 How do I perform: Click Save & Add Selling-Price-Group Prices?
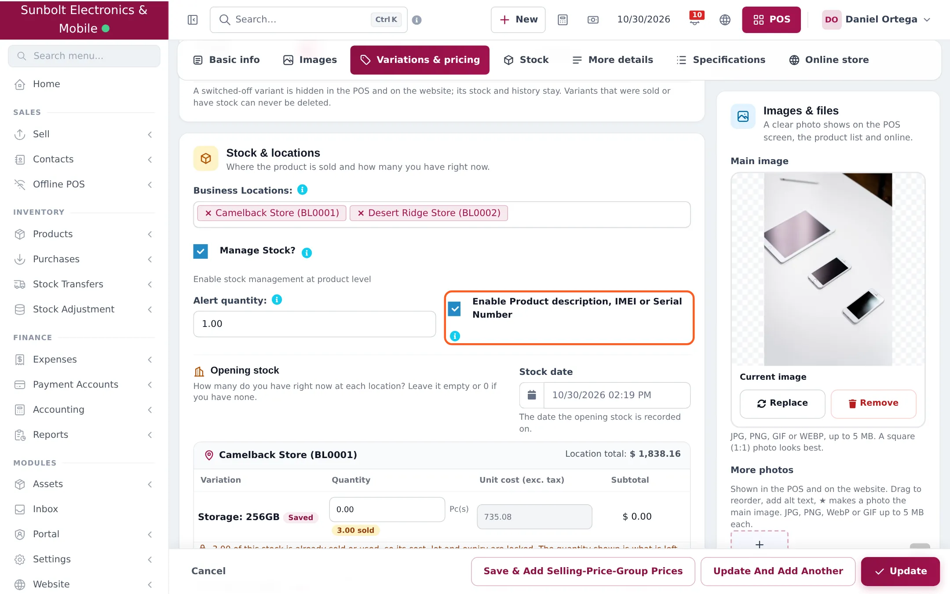[x=583, y=571]
